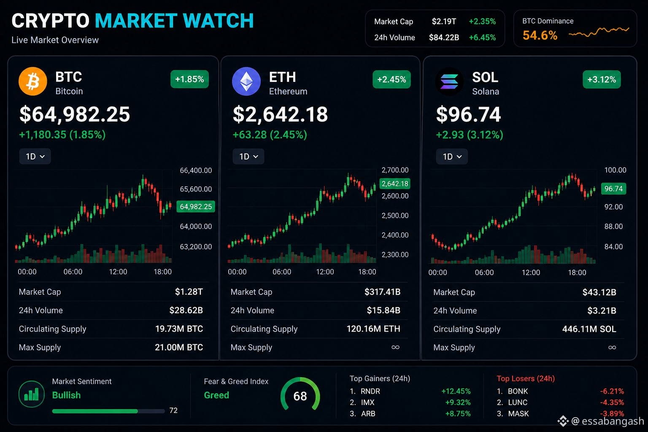Screen dimensions: 648x432
Task: Click ETH Market Cap value $317.41B
Action: pos(382,292)
